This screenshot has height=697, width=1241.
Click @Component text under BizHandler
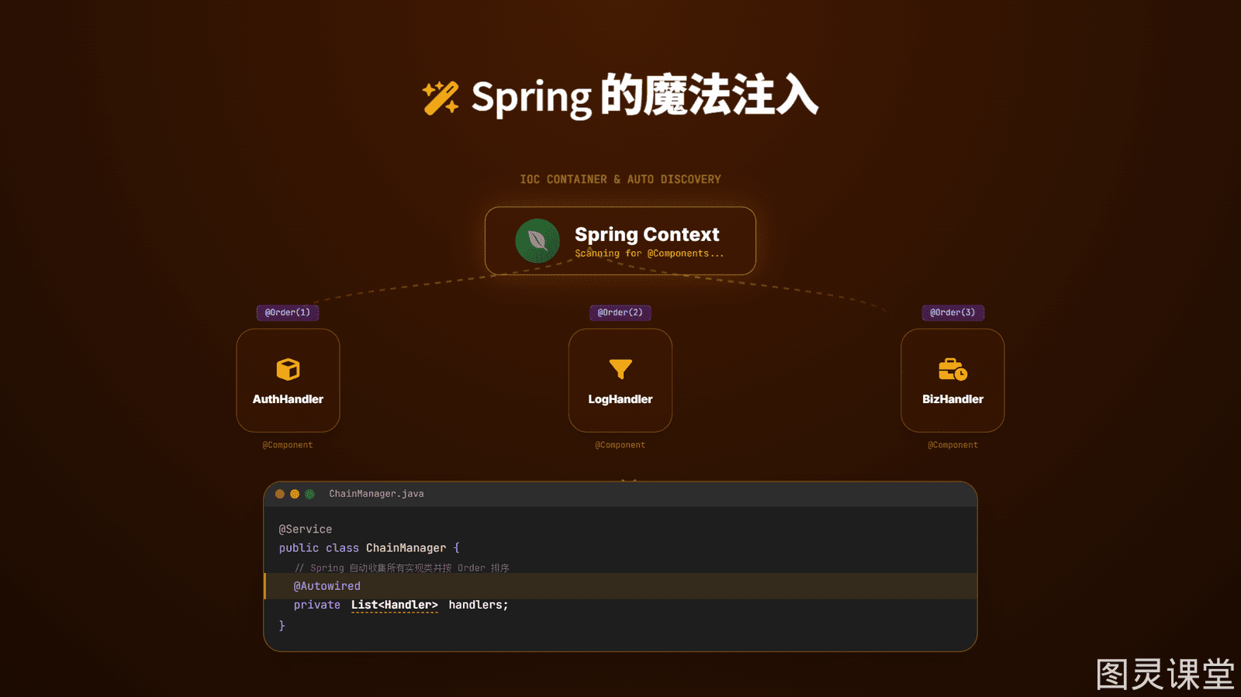[x=952, y=445]
